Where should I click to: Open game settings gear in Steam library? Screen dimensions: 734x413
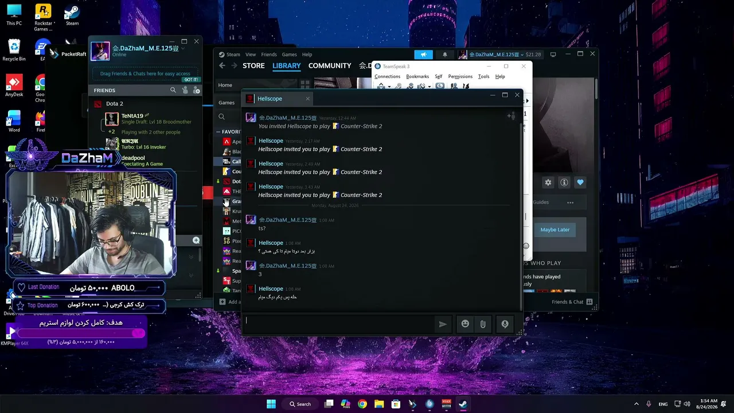click(548, 182)
